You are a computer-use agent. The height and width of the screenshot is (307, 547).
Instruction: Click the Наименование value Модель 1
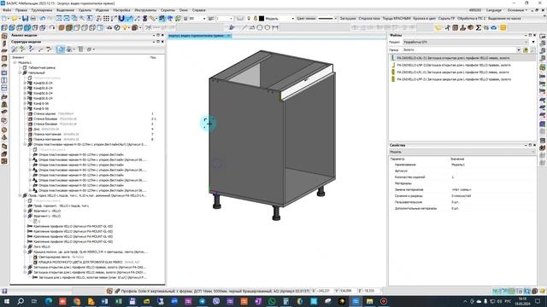[x=458, y=165]
